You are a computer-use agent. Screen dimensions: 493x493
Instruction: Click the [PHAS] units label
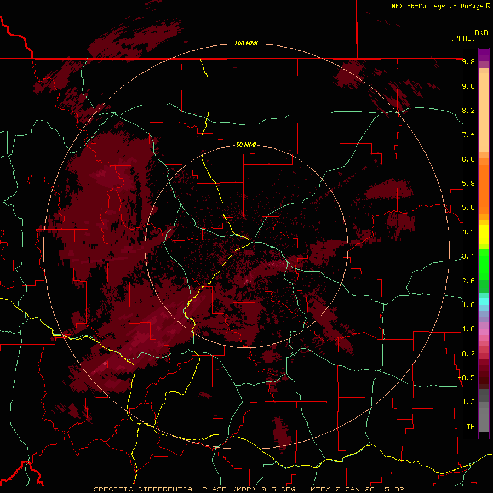463,38
